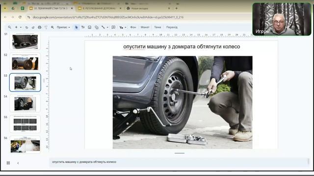Viewport: 314px width, 176px height.
Task: Open a new browser tab with plus
Action: (177, 8)
